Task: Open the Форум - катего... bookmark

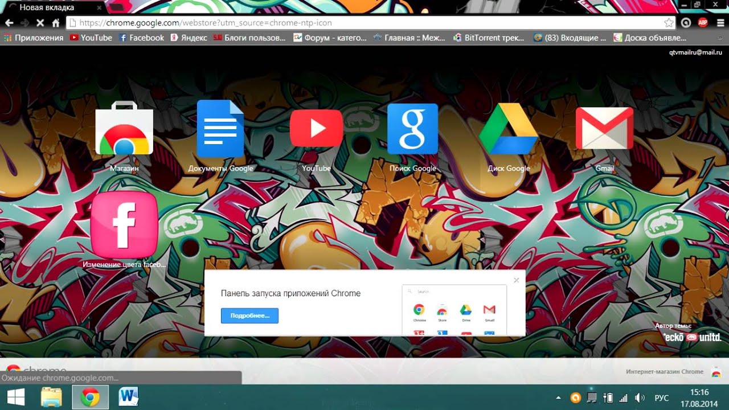Action: 330,38
